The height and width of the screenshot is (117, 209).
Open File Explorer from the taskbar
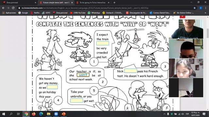(x=49, y=114)
